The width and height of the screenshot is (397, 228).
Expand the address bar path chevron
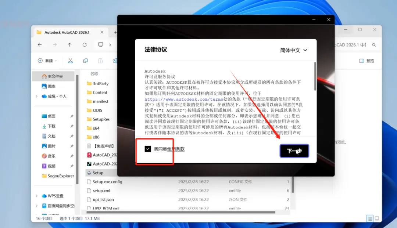pos(110,45)
